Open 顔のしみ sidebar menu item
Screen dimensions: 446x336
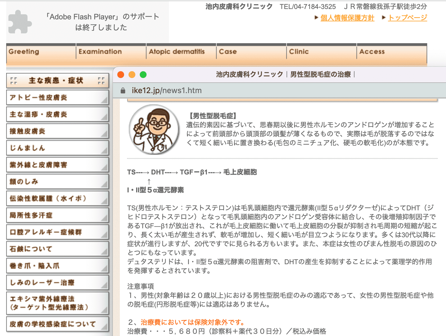click(x=58, y=182)
